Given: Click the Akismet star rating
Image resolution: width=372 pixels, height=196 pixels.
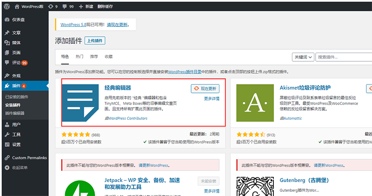Looking at the screenshot, I should [x=251, y=135].
